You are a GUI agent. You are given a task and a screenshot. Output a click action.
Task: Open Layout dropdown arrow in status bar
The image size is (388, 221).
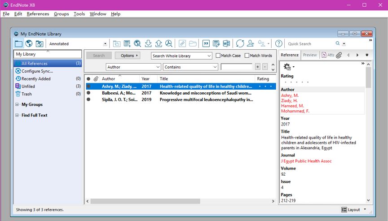(365, 209)
